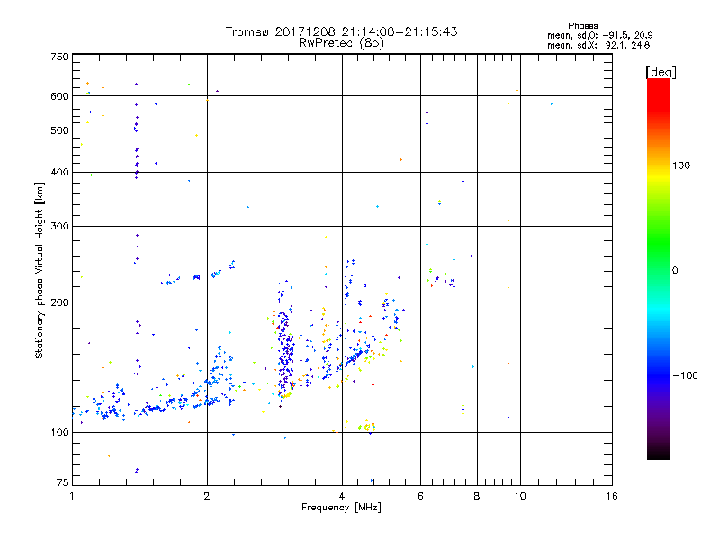The width and height of the screenshot is (720, 540).
Task: Click the x-axis label '2'
Action: pyautogui.click(x=207, y=496)
